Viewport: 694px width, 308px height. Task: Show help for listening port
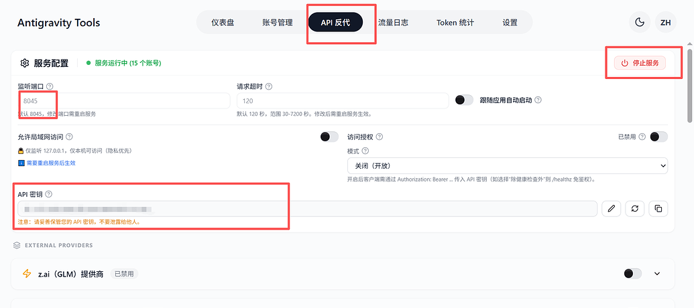pos(50,86)
